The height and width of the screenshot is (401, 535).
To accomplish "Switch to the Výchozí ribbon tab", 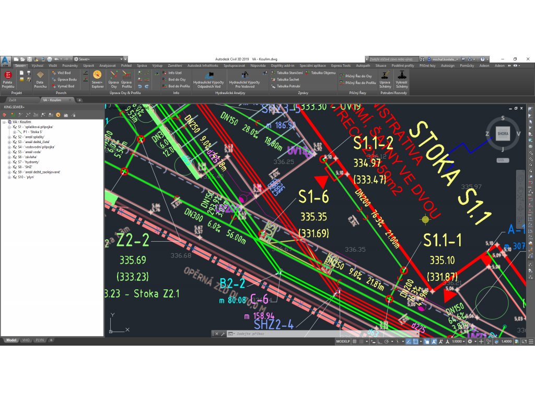I will 38,65.
